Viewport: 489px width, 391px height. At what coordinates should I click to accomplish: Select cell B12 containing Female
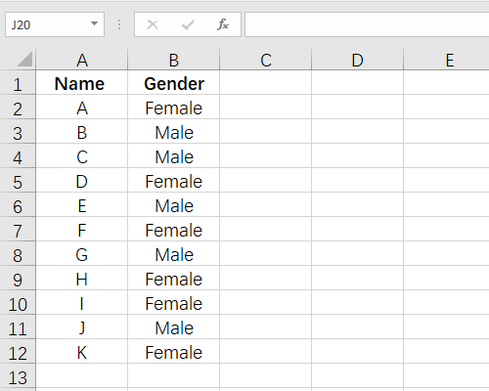pyautogui.click(x=174, y=352)
